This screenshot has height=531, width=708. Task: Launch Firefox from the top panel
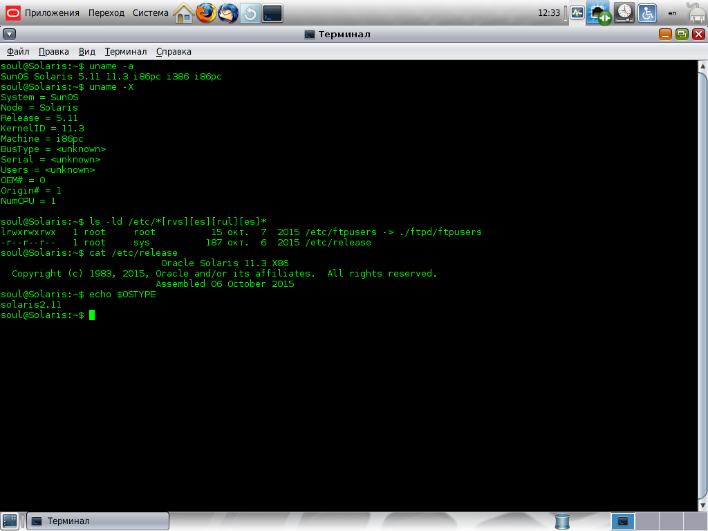pos(206,13)
